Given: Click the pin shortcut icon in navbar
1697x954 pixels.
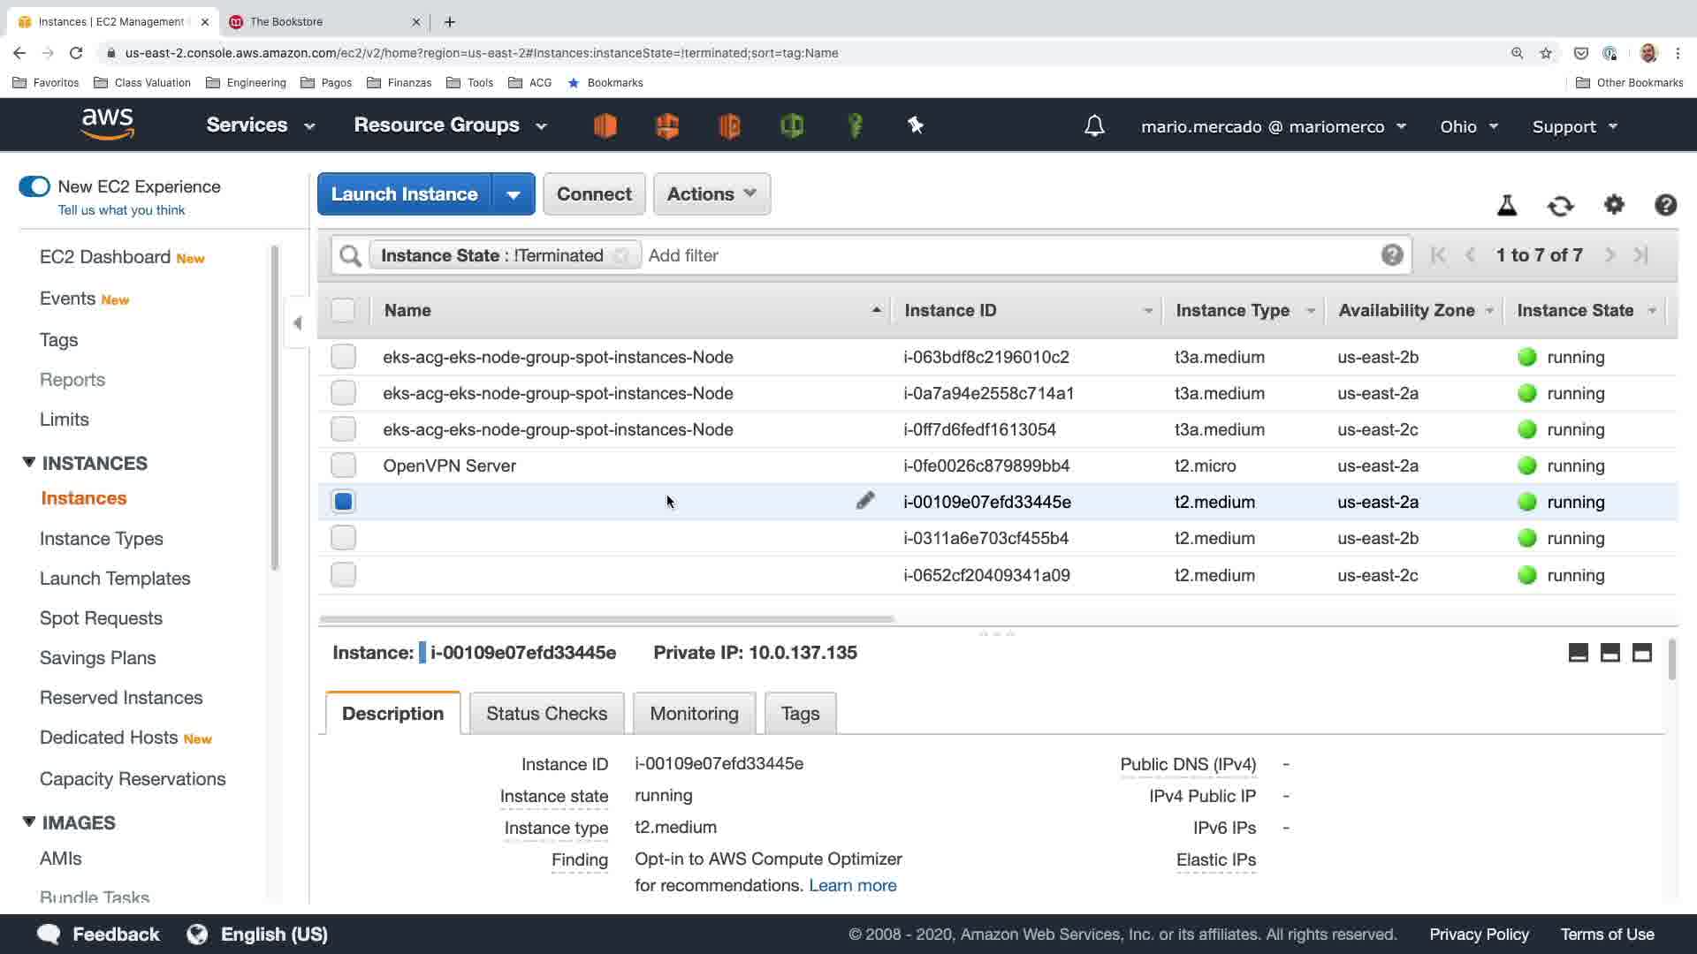Looking at the screenshot, I should coord(916,125).
